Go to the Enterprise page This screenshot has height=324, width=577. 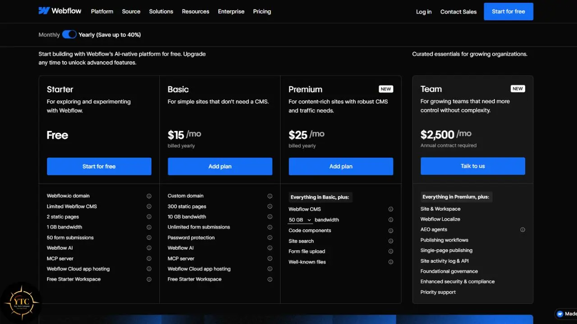[x=231, y=11]
